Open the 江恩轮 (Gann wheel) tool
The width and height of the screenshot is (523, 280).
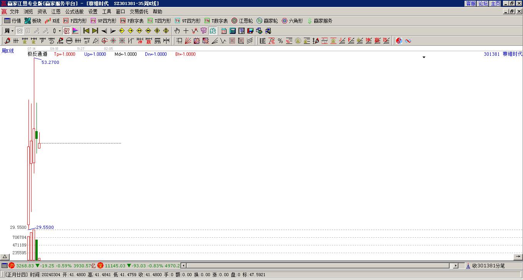[x=242, y=21]
